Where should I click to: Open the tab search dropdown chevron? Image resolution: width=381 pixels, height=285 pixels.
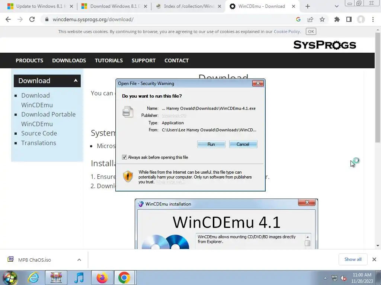[x=336, y=7]
